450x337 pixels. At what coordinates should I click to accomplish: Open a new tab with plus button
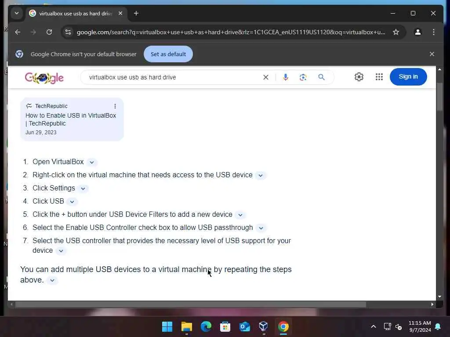tap(136, 13)
